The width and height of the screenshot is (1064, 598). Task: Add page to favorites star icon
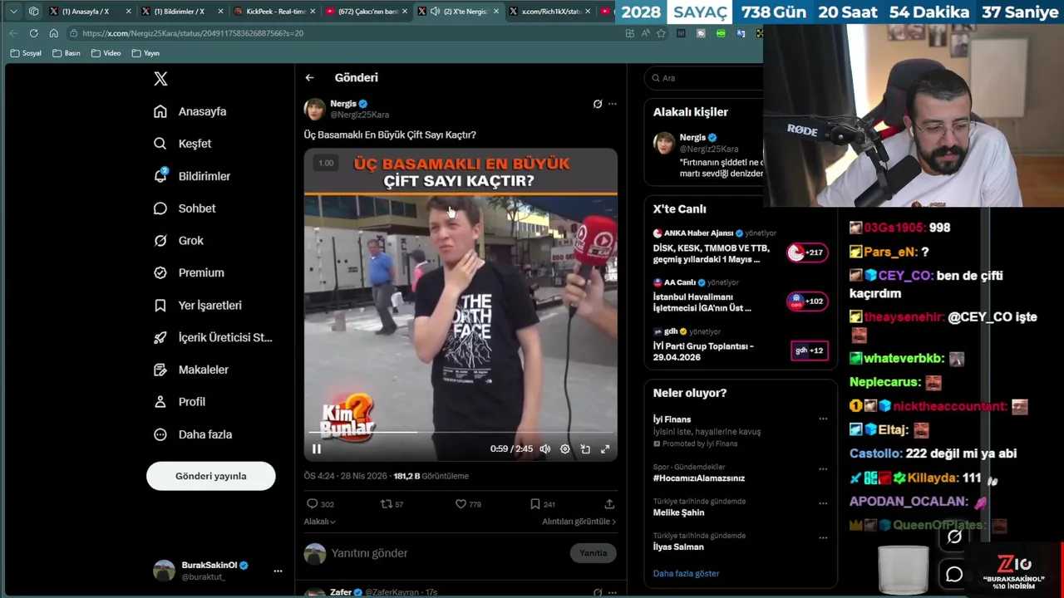pos(661,33)
